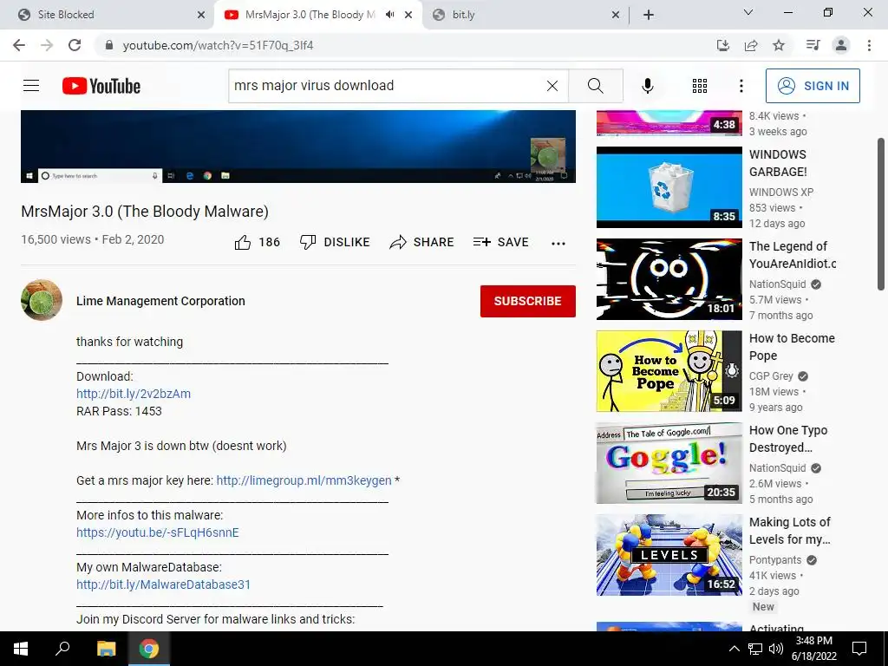The width and height of the screenshot is (888, 666).
Task: Open the bit.ly/MalwareDatabase31 link
Action: click(x=163, y=584)
